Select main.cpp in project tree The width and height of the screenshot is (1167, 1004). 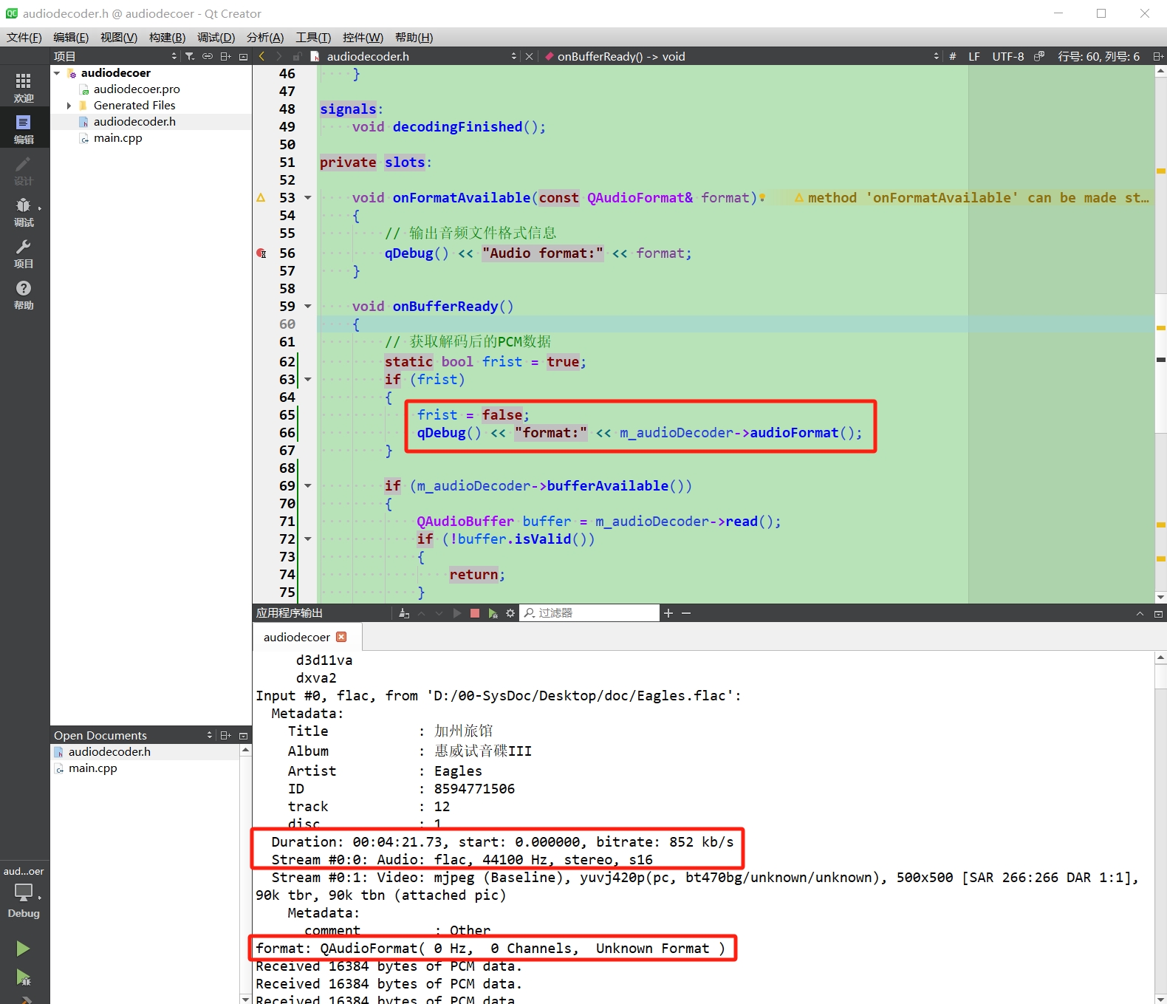(x=118, y=138)
